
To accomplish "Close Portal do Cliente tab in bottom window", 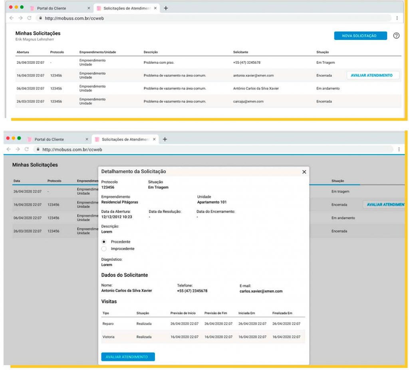I will (87, 139).
